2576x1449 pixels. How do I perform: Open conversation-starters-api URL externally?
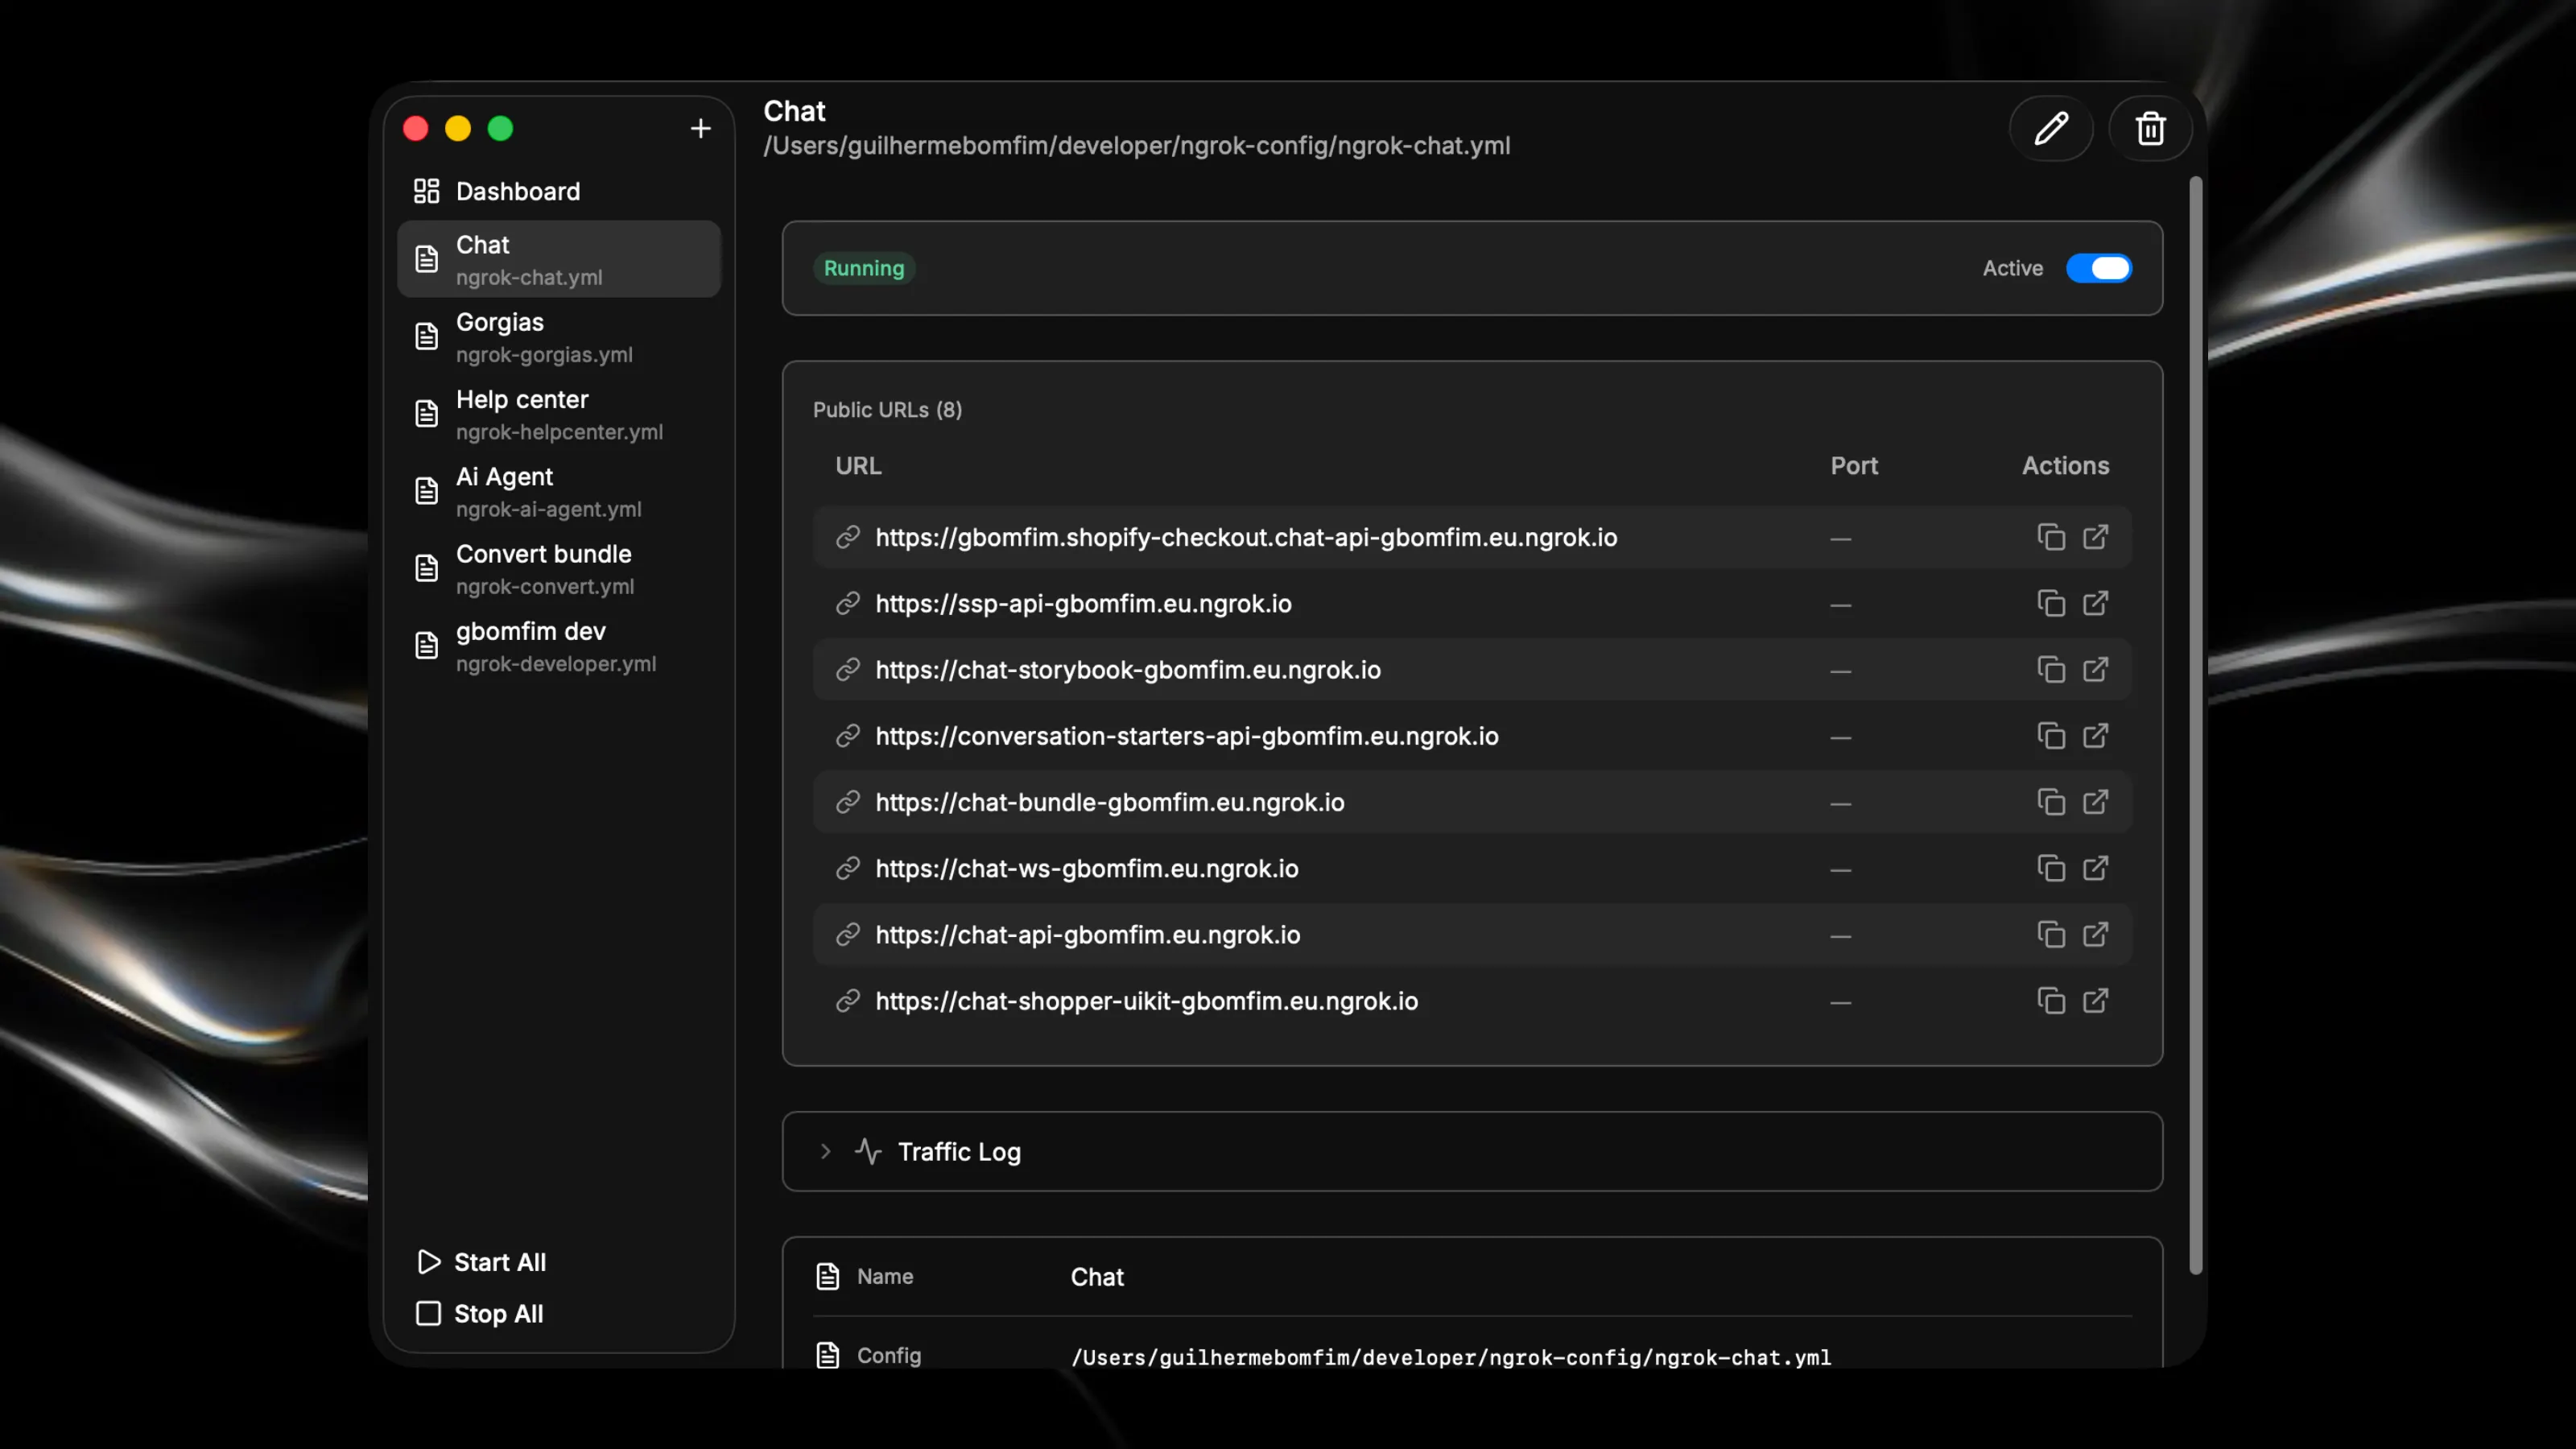tap(2096, 736)
